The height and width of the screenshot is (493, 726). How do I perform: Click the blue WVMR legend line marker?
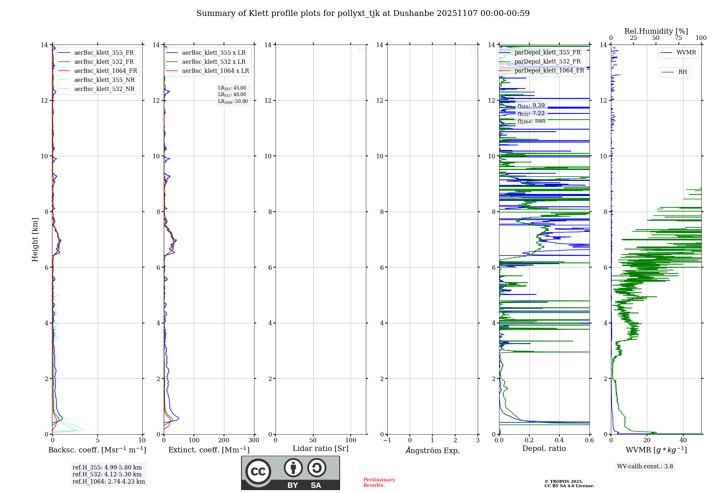click(x=666, y=53)
